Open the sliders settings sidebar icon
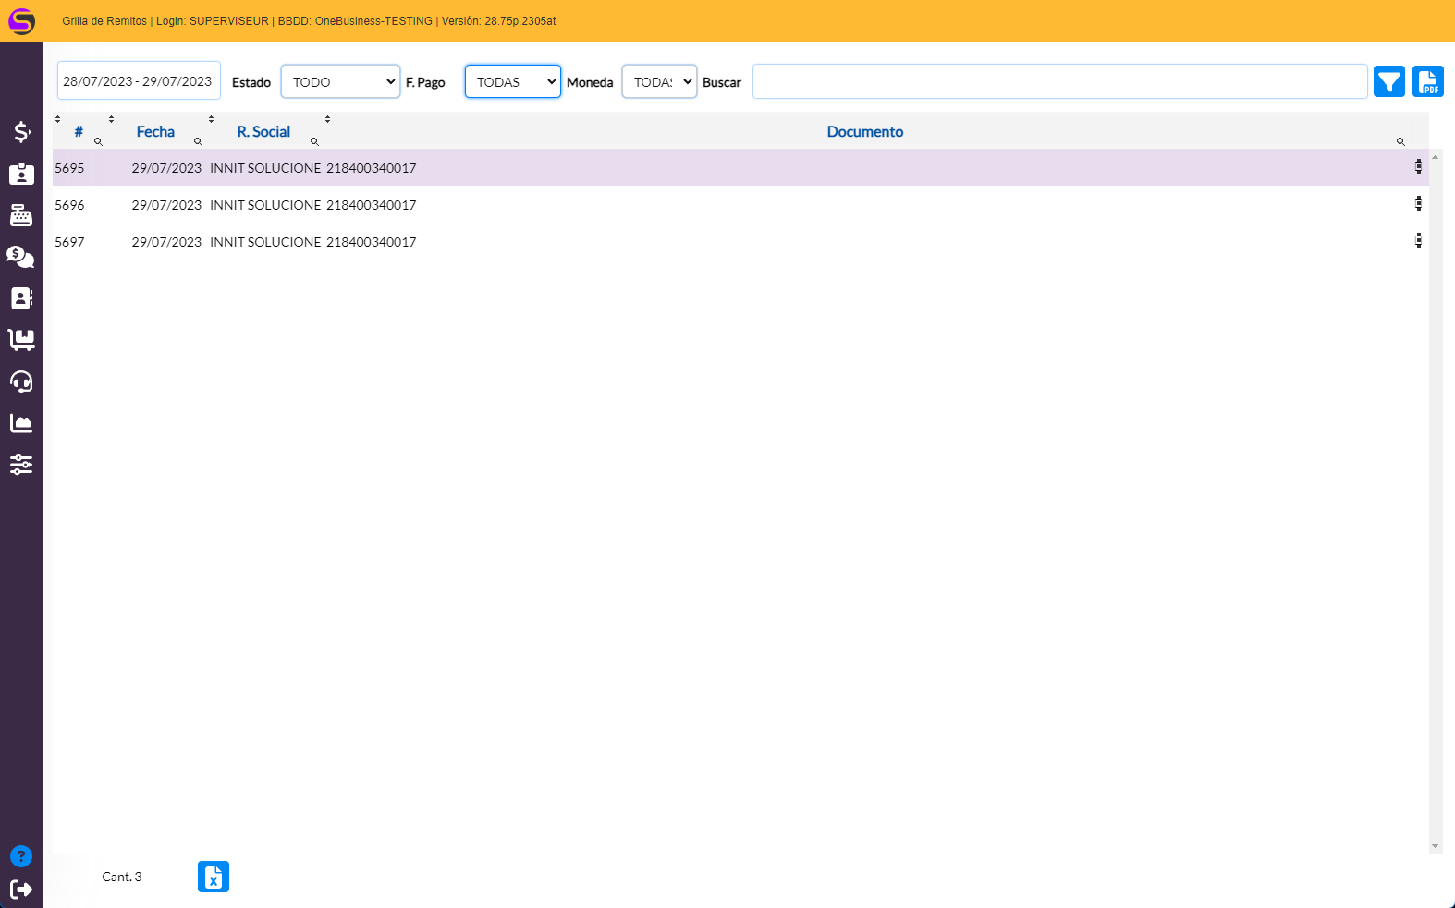This screenshot has width=1455, height=908. 21,465
